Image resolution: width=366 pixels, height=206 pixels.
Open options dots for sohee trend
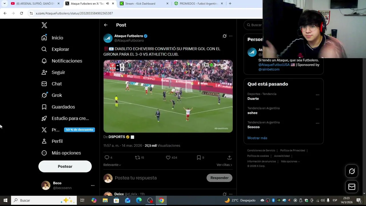click(x=317, y=109)
